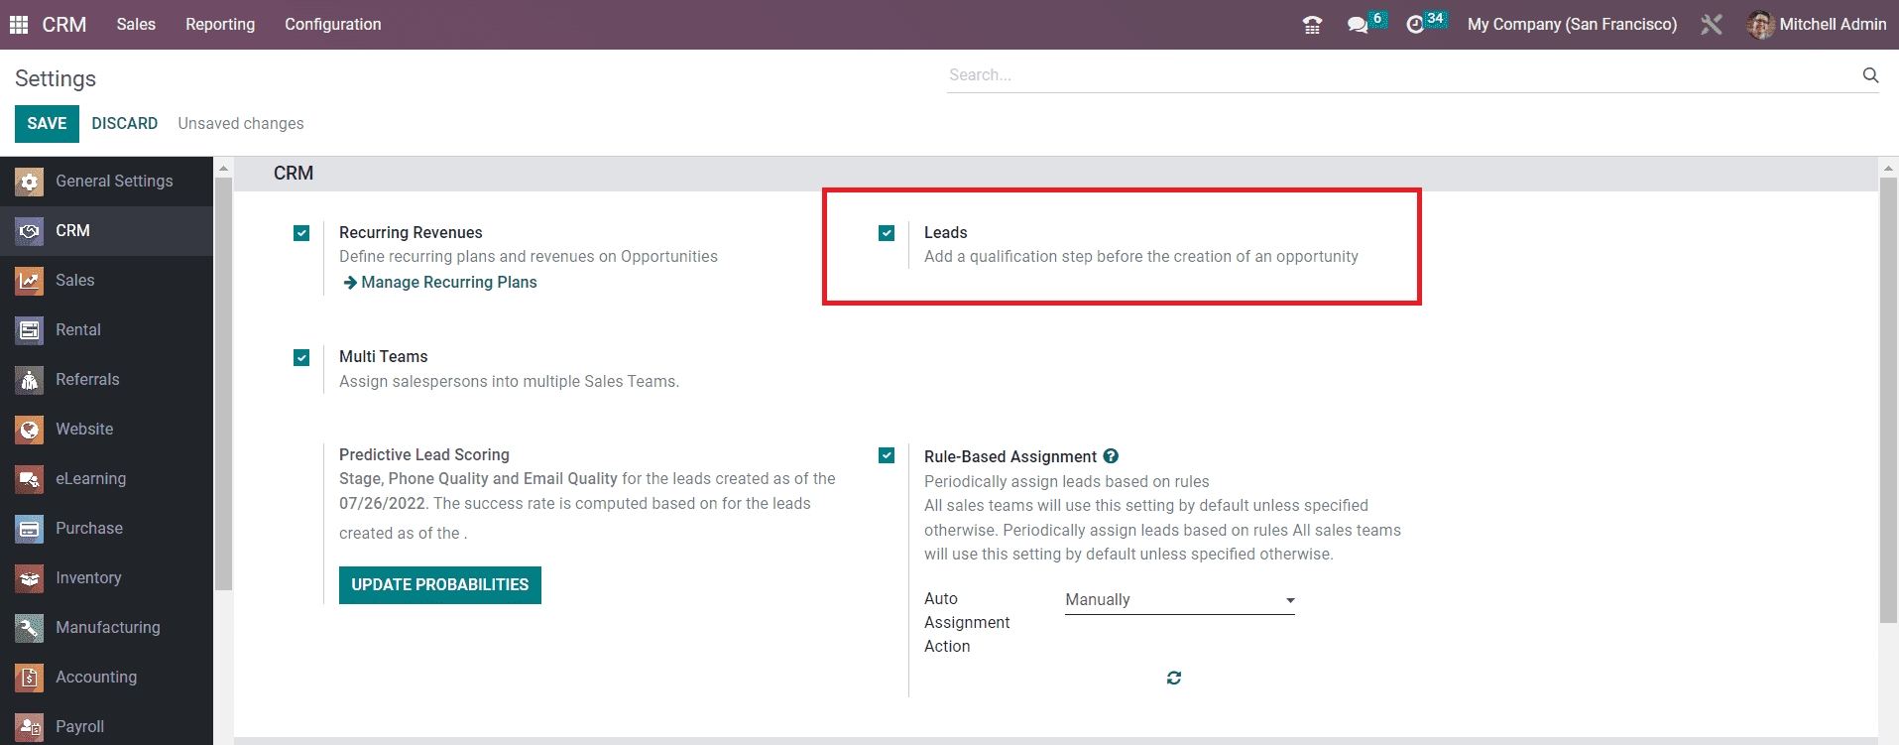Click the debug tools wrench icon
Image resolution: width=1899 pixels, height=745 pixels.
coord(1712,25)
